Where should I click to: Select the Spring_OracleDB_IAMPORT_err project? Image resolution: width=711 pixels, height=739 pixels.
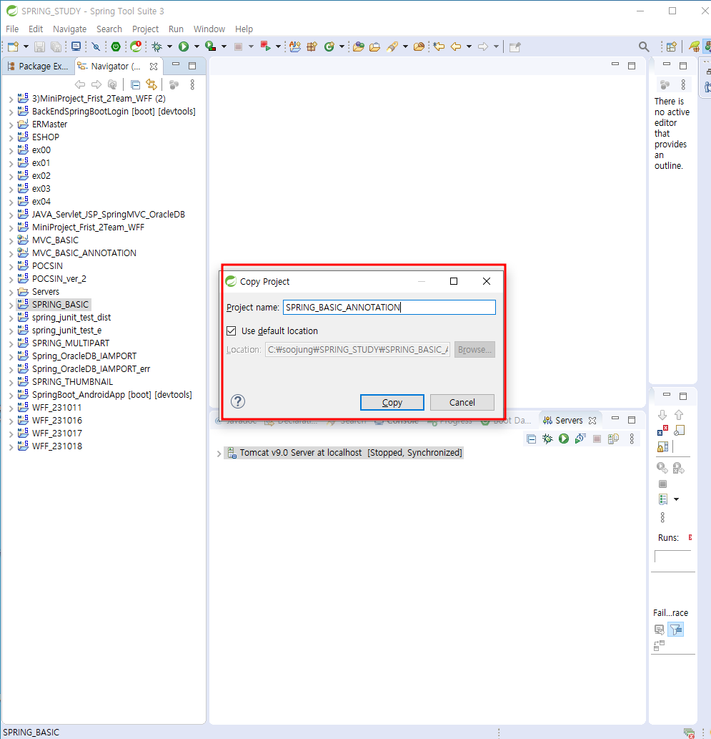[x=91, y=369]
